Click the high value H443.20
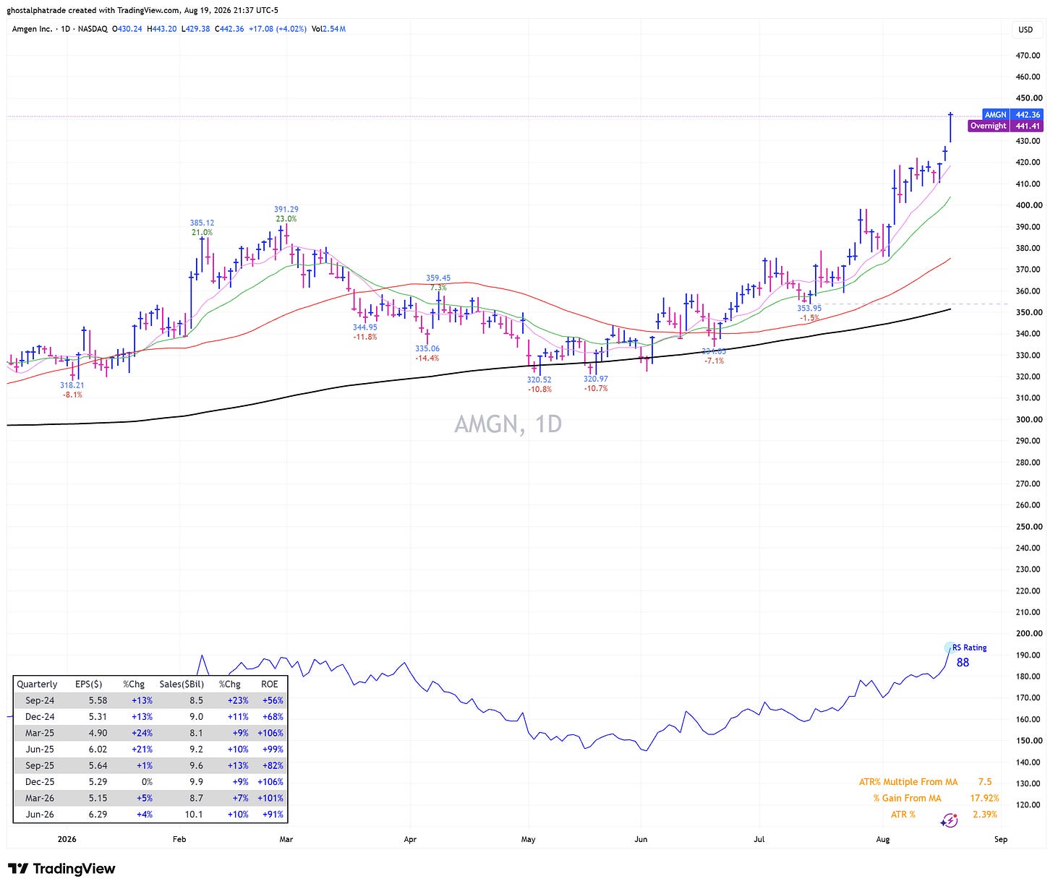1053x889 pixels. (163, 29)
